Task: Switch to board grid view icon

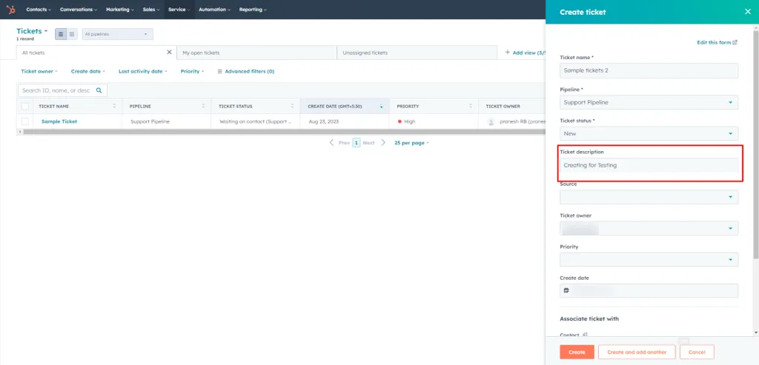Action: click(x=72, y=34)
